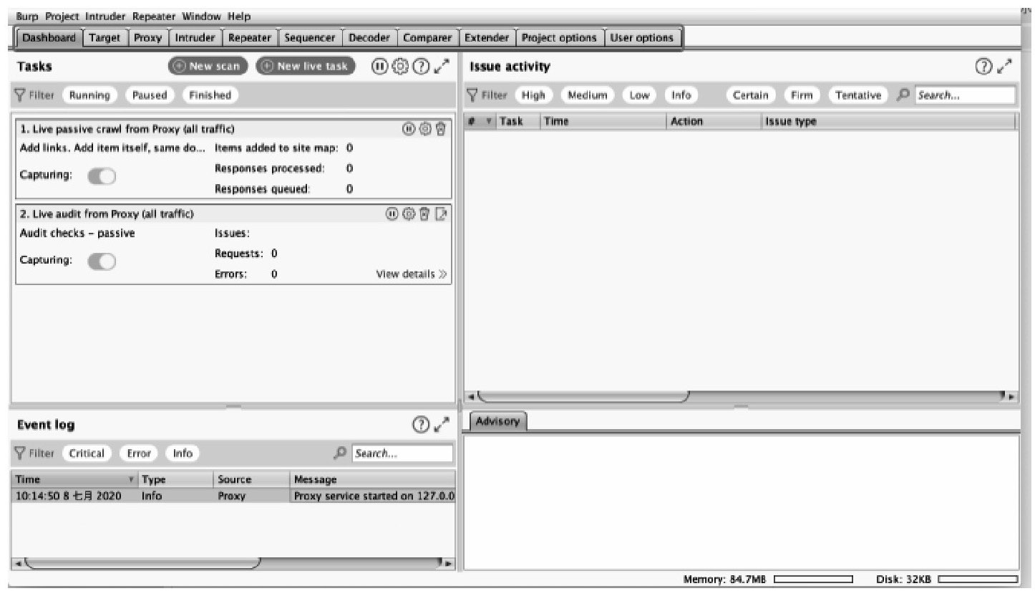
Task: Switch to the Decoder tab
Action: coord(369,38)
